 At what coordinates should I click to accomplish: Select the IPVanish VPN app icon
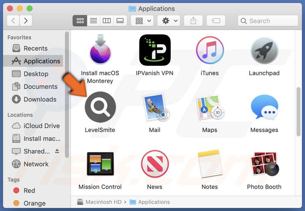[155, 50]
